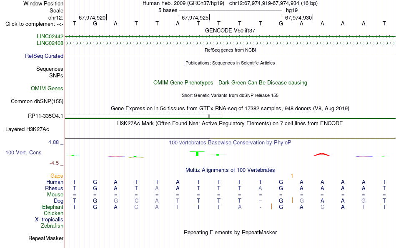Click 'RefSeq genes from NCBI' track title

click(x=230, y=50)
